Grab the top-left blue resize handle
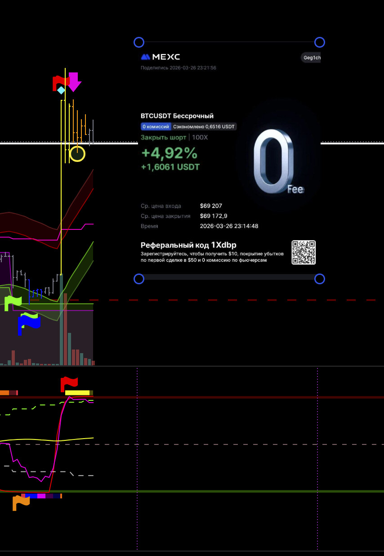This screenshot has width=384, height=556. (x=139, y=42)
